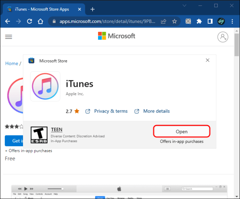Click the Microsoft logo

coord(117,36)
